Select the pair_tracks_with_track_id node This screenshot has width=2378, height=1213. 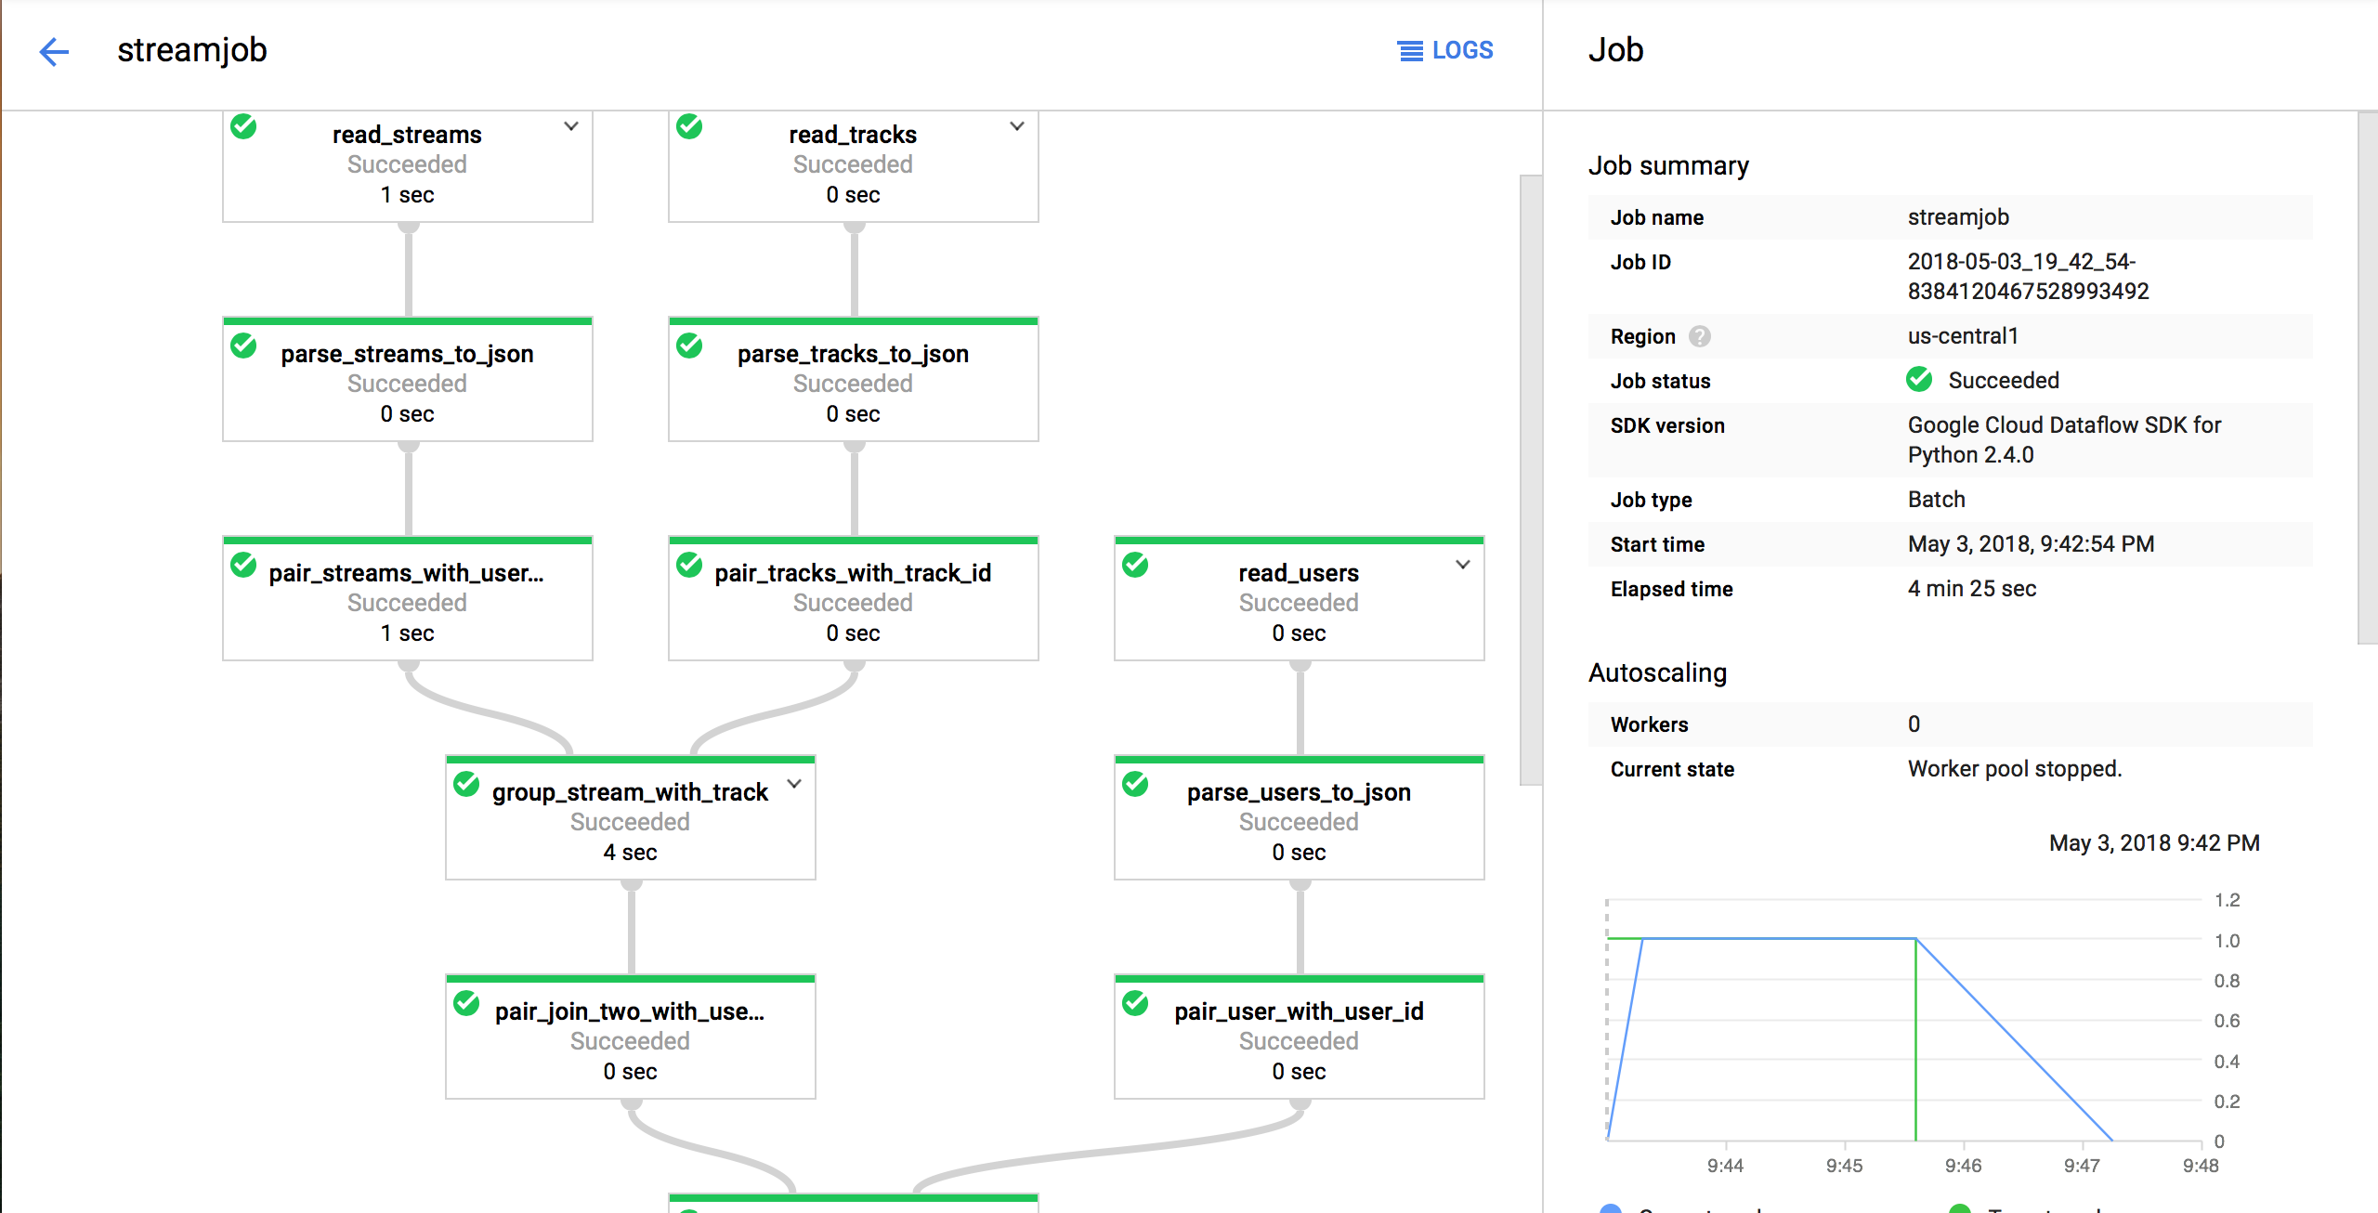[854, 599]
